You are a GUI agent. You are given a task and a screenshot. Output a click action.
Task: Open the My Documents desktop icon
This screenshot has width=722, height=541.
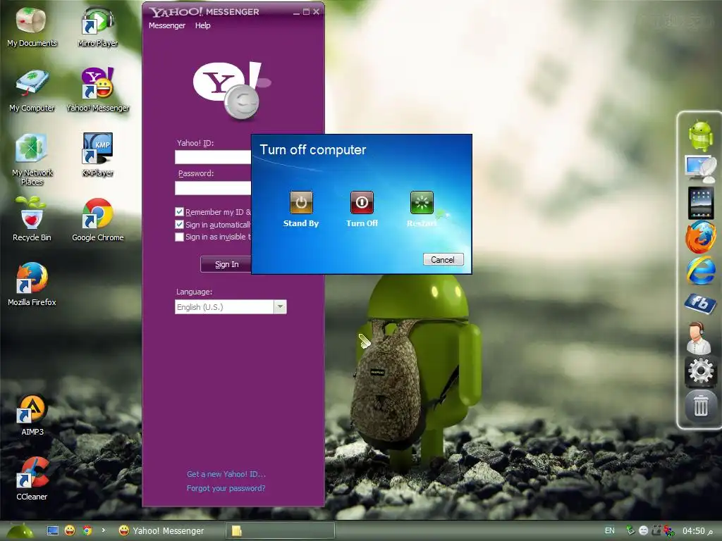(32, 27)
